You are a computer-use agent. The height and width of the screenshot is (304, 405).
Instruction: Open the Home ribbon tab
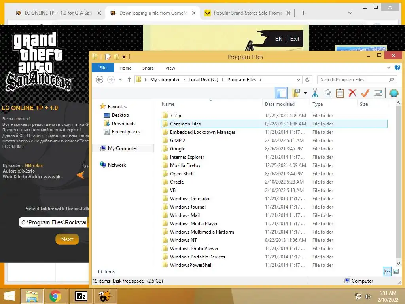tap(125, 68)
